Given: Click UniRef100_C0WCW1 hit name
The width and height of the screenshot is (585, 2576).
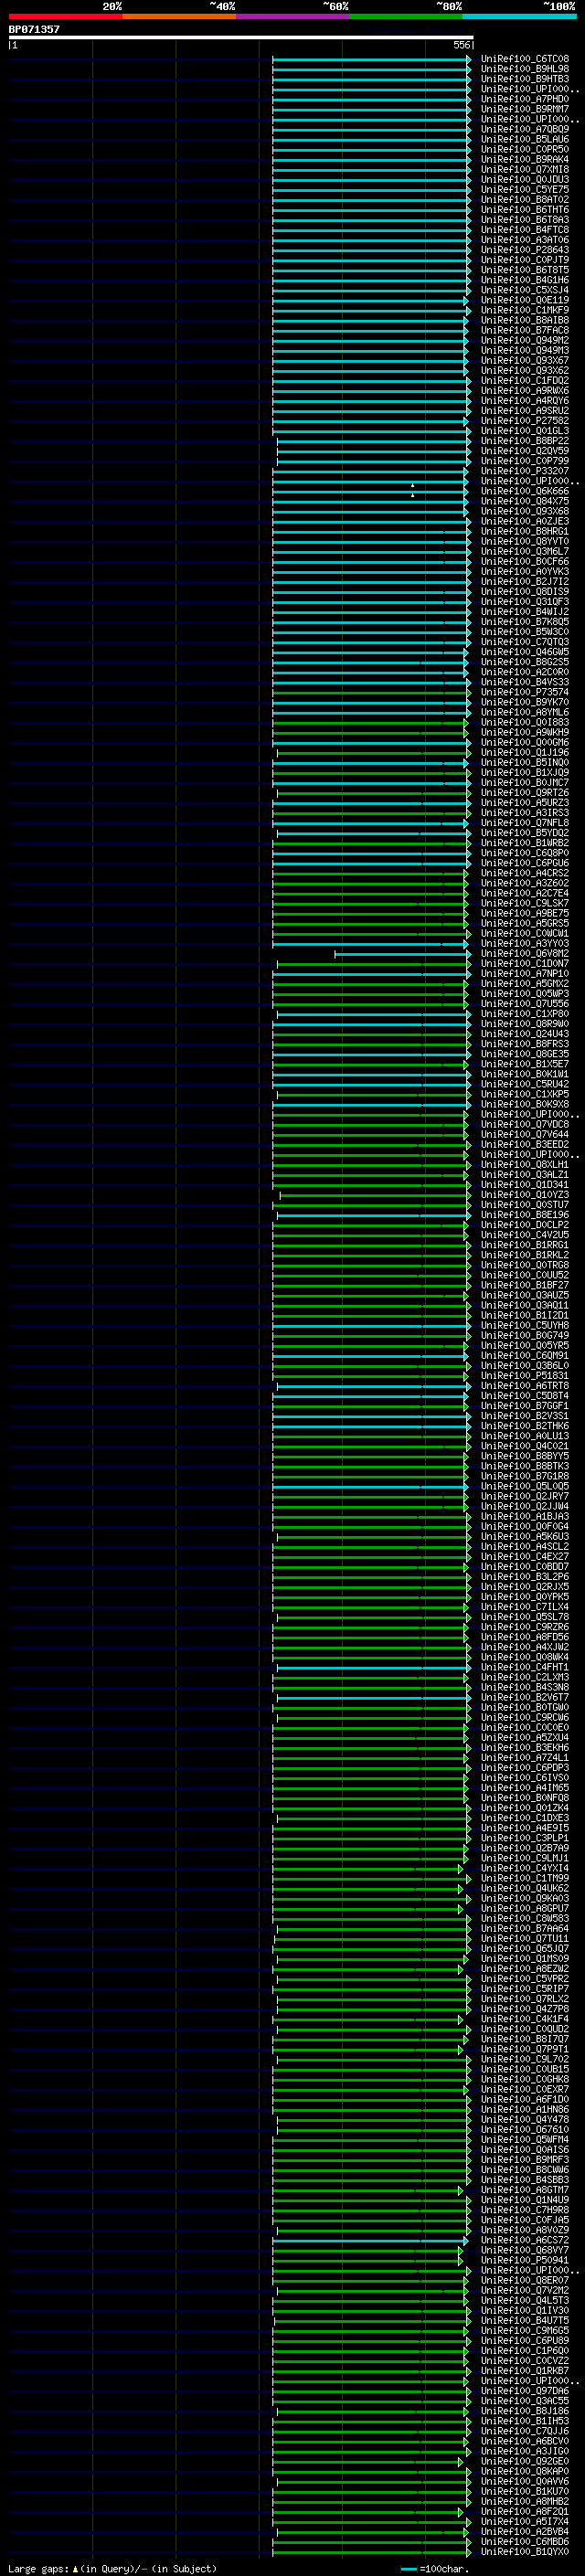Looking at the screenshot, I should click(524, 933).
